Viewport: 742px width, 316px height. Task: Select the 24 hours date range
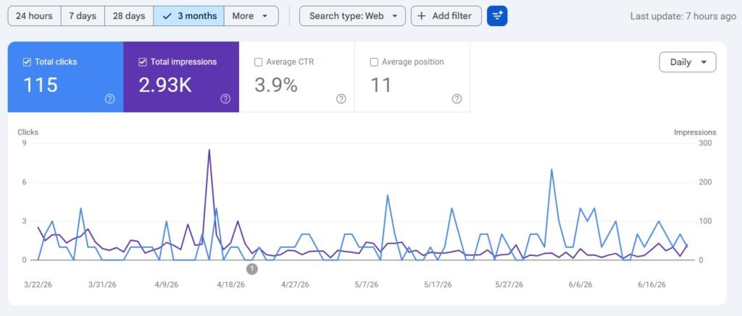tap(35, 16)
